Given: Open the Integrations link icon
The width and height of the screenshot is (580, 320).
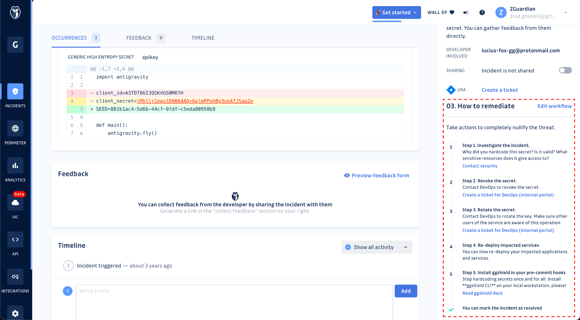Looking at the screenshot, I should [x=15, y=277].
